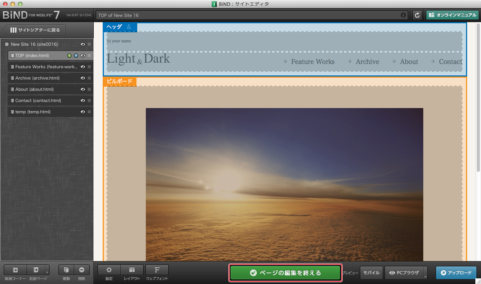
Task: Click the Feature Works page icon
Action: tap(12, 67)
